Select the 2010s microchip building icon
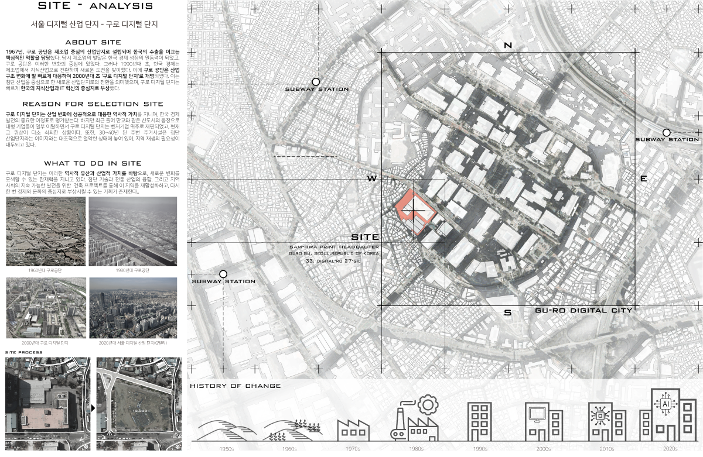The image size is (703, 457). [606, 422]
